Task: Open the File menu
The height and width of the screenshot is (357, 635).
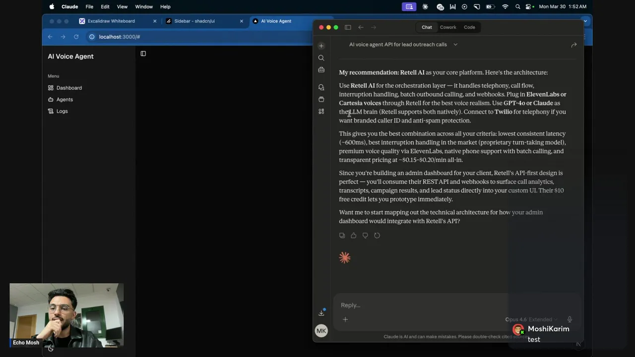Action: (x=89, y=6)
